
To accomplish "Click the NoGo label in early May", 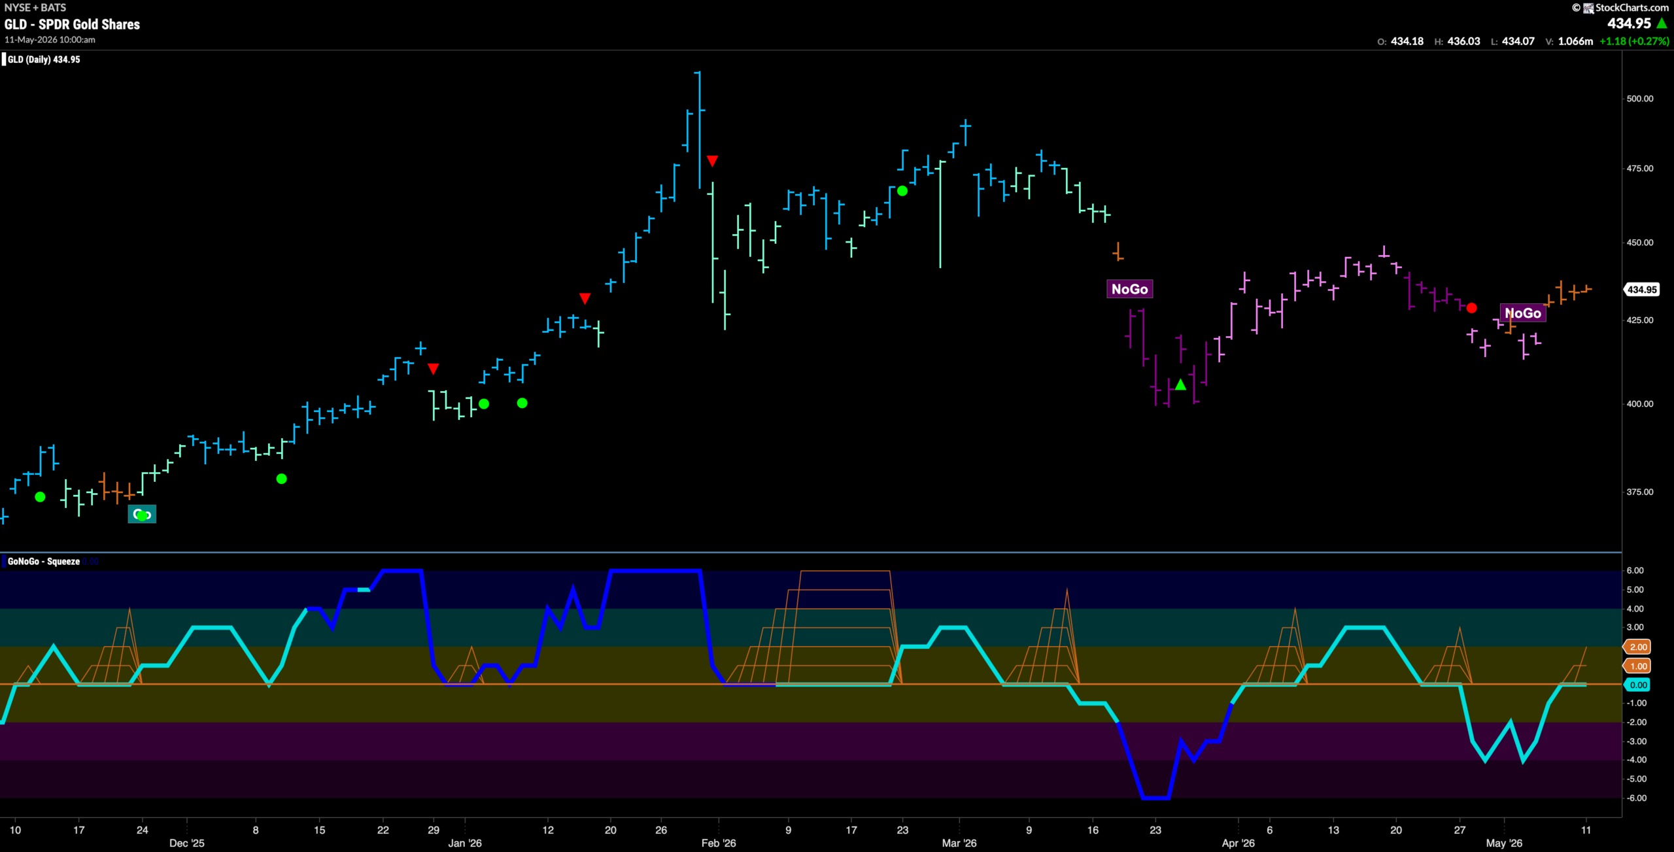I will pyautogui.click(x=1523, y=313).
